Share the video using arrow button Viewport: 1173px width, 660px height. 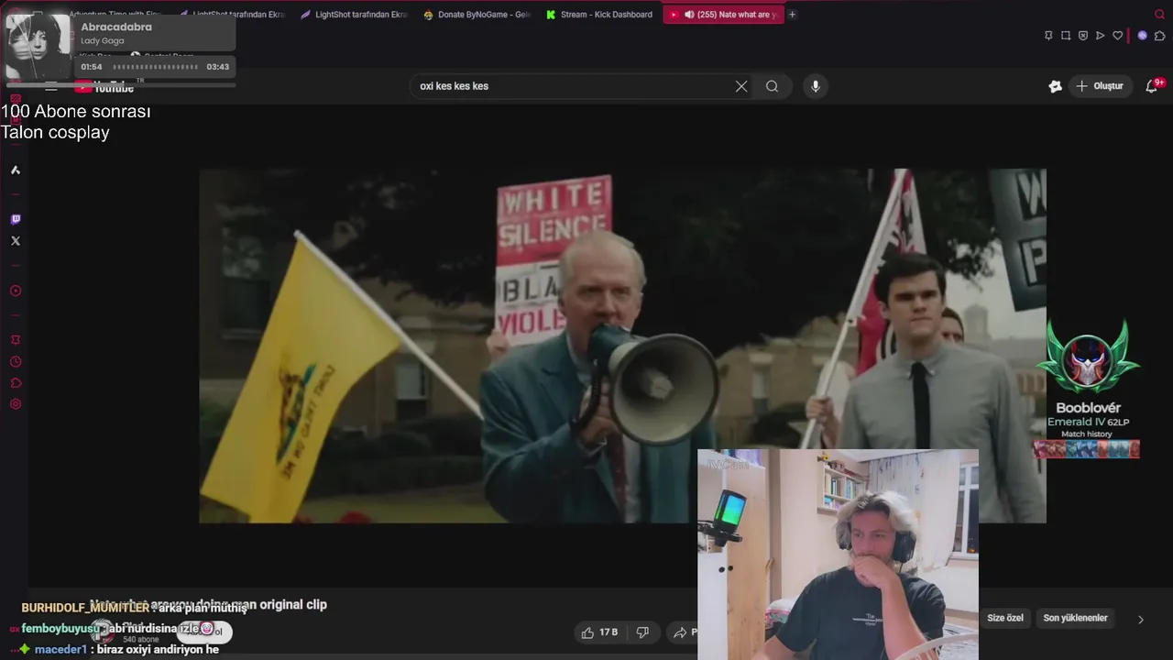[x=685, y=632]
